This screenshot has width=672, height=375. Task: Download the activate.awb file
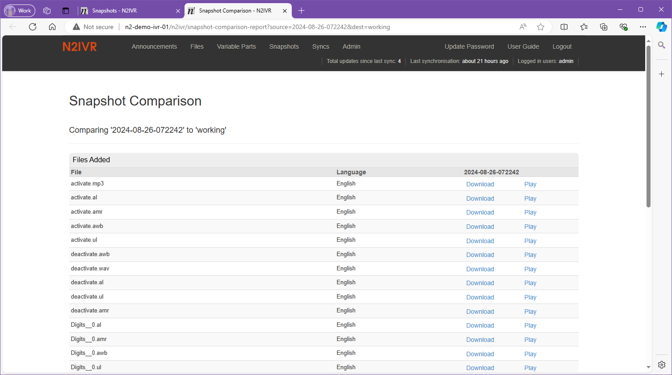pos(480,227)
